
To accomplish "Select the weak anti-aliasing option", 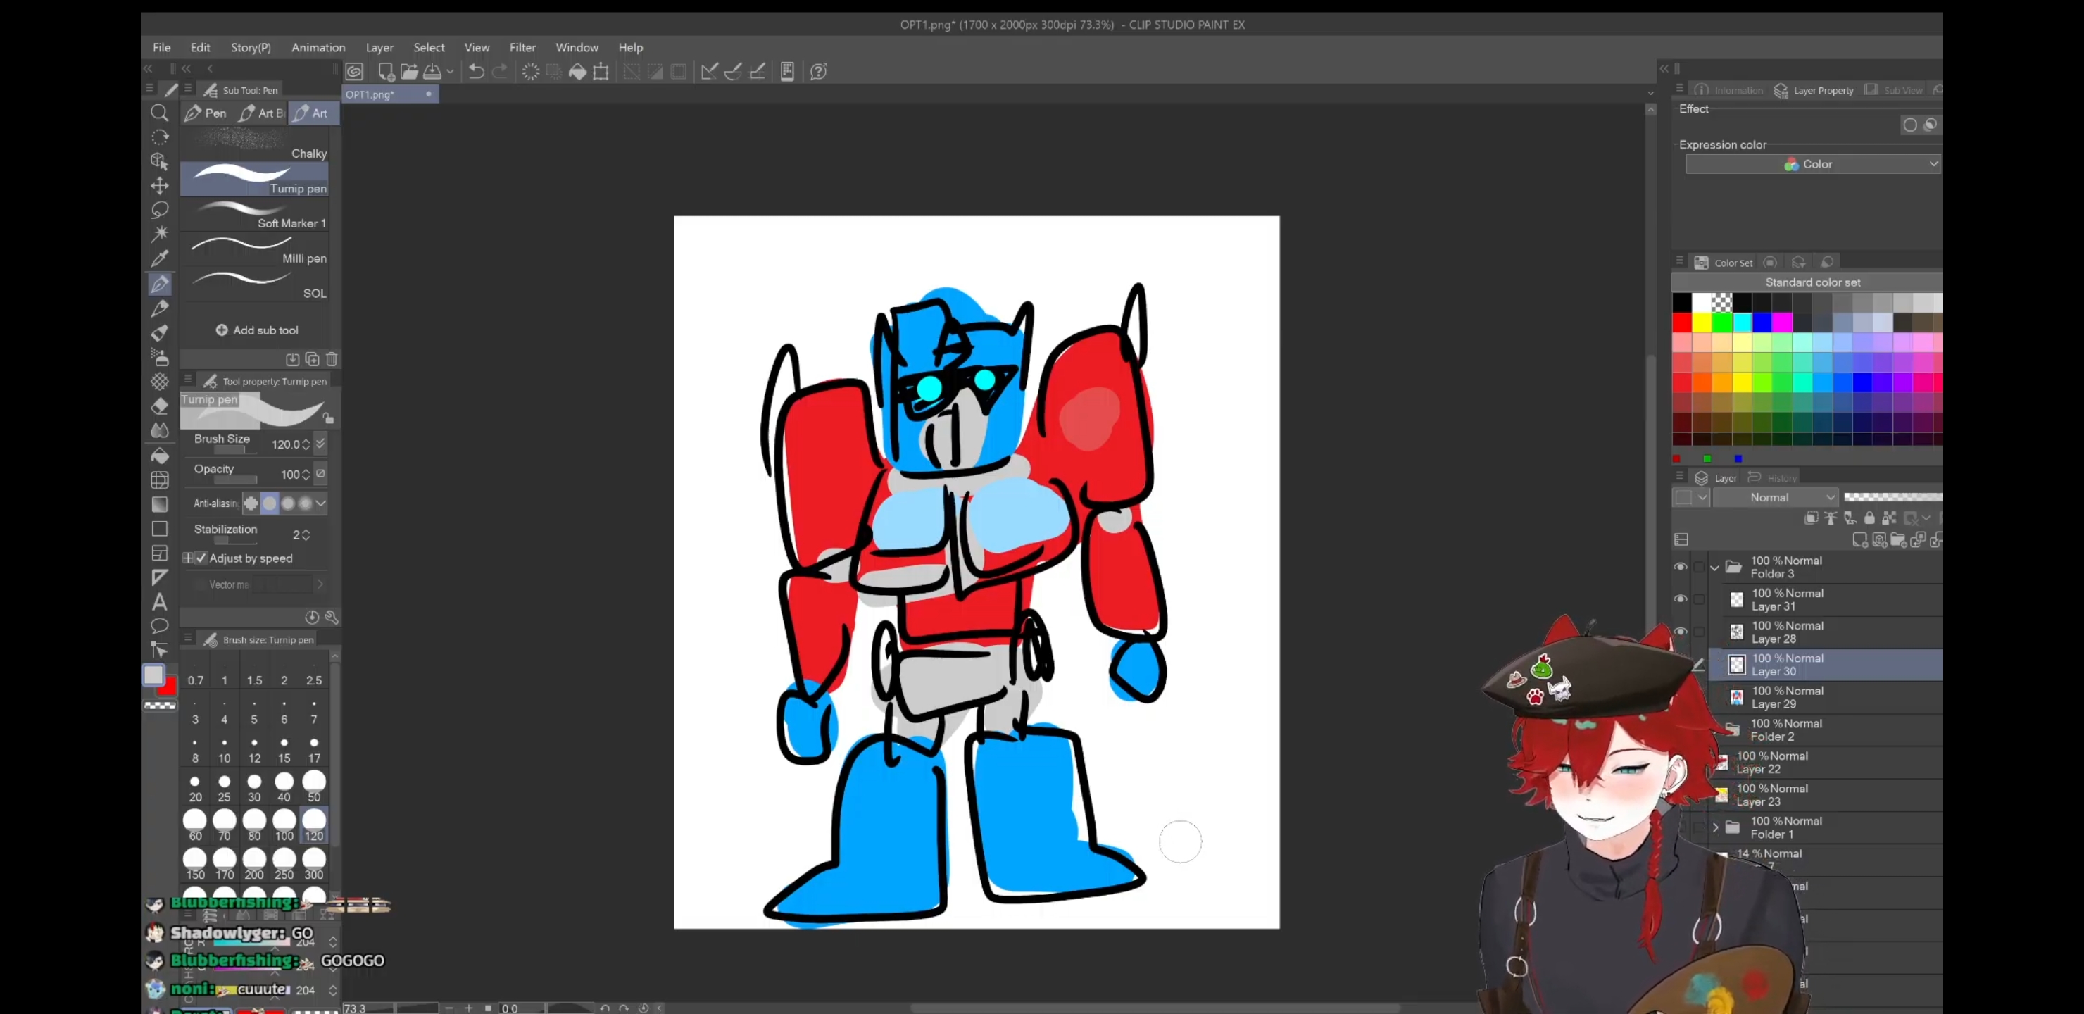I will (270, 503).
